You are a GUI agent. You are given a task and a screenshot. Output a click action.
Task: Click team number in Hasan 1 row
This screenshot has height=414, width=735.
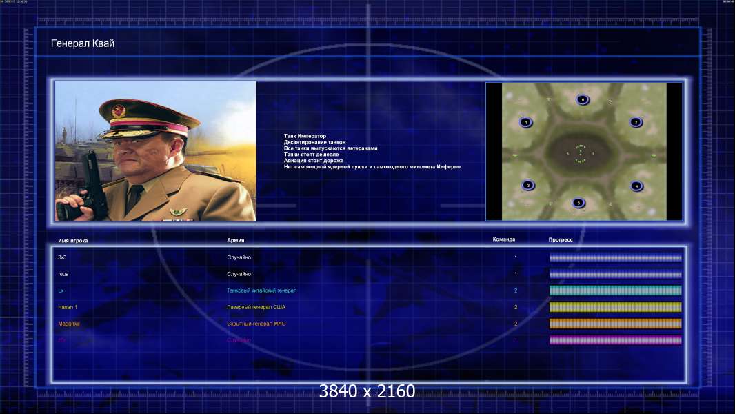(516, 307)
